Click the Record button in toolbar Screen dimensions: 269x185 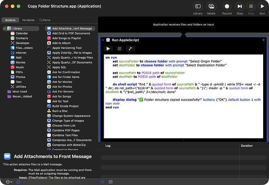tap(227, 7)
